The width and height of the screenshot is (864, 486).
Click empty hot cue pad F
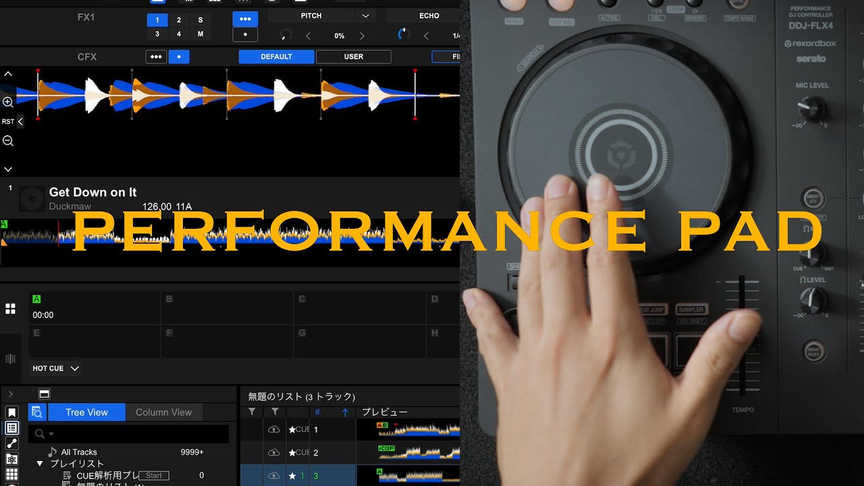click(227, 342)
